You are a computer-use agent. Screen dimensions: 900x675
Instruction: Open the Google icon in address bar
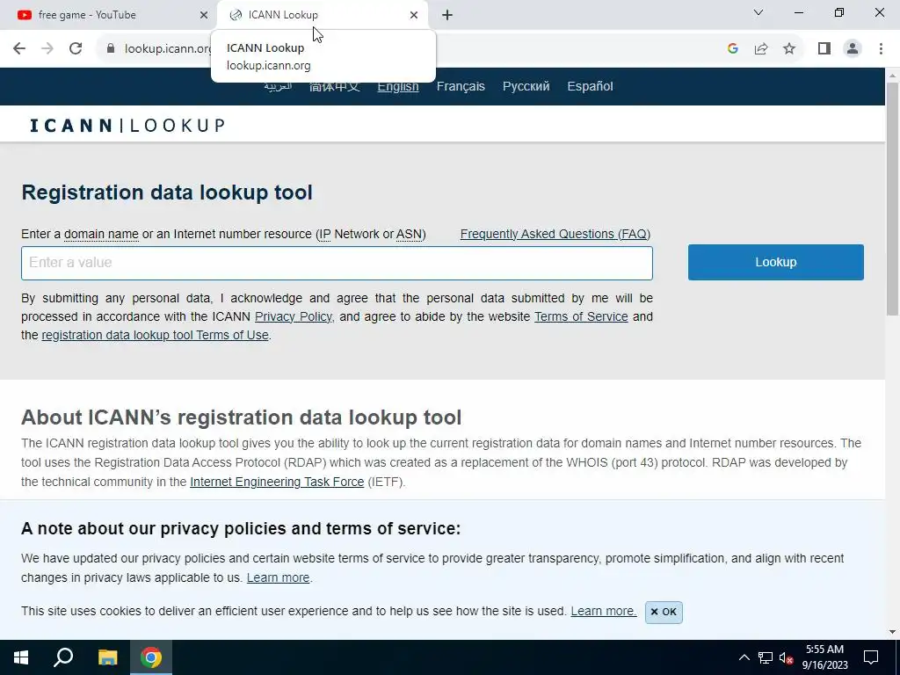732,49
